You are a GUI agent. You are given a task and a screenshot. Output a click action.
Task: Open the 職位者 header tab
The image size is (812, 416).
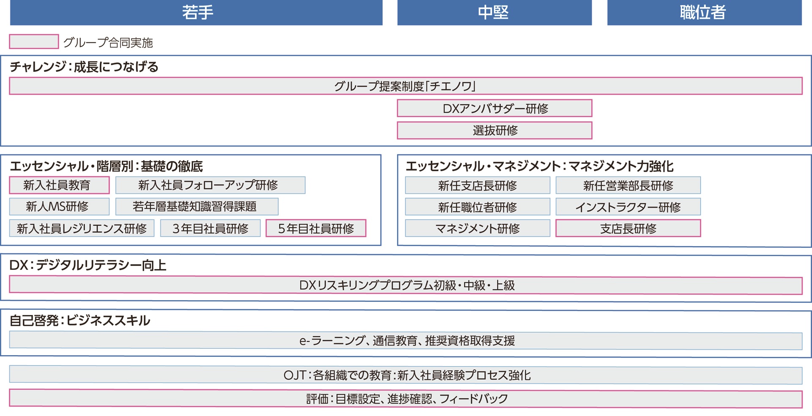[x=704, y=13]
